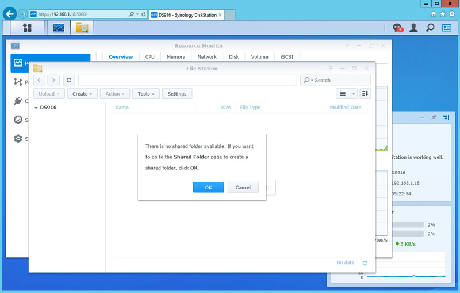
Task: Select the Volume tab
Action: coord(259,56)
